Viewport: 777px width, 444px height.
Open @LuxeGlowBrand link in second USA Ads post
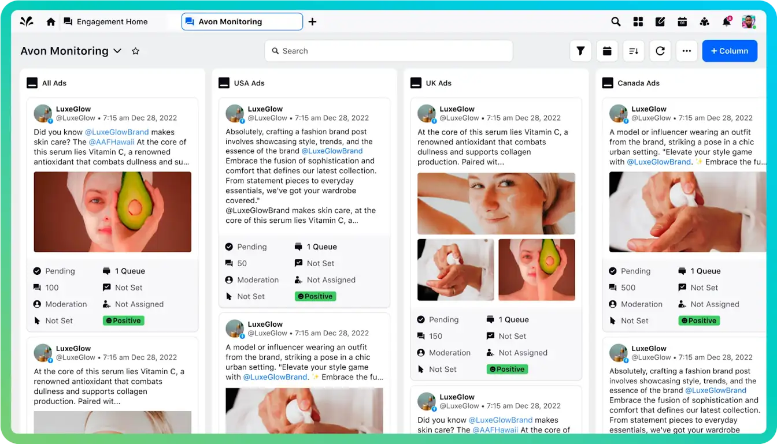(275, 377)
